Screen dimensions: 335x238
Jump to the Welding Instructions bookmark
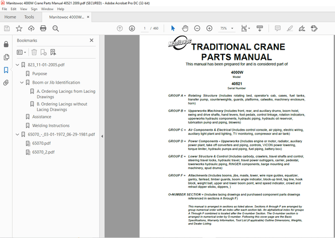pos(51,126)
